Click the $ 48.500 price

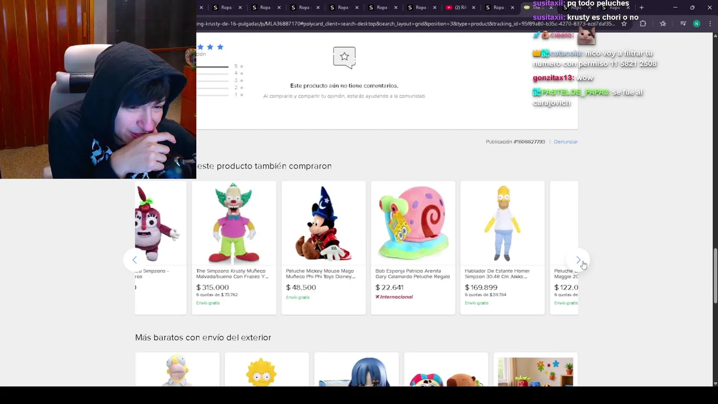click(301, 287)
